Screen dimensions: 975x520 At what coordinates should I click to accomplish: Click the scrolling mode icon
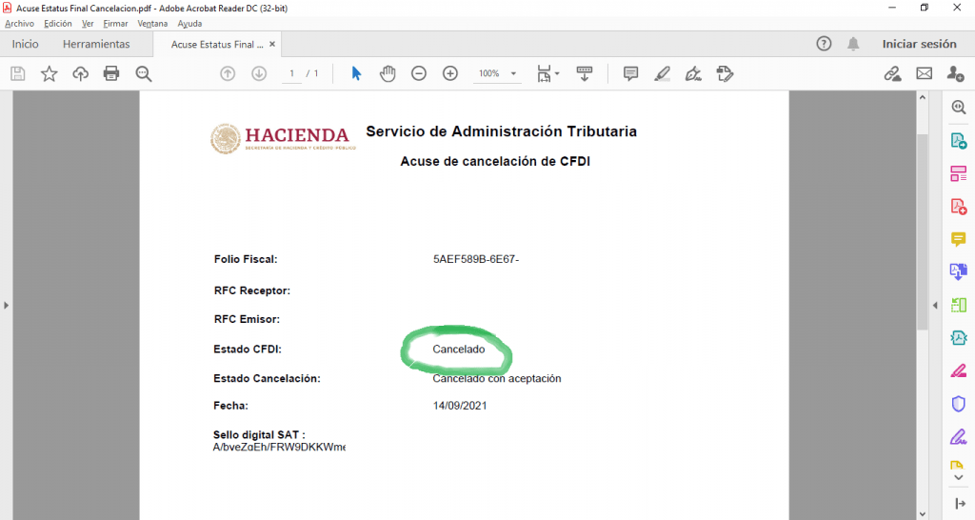(585, 74)
